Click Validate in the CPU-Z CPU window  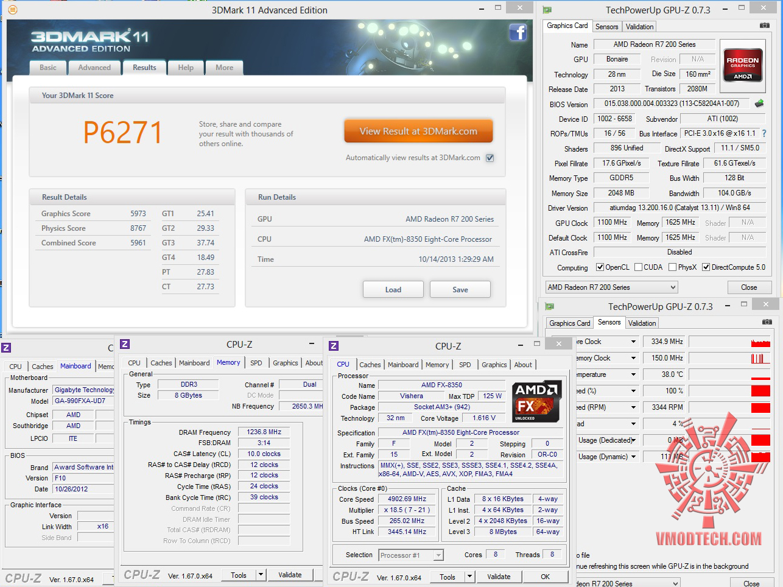pos(499,577)
